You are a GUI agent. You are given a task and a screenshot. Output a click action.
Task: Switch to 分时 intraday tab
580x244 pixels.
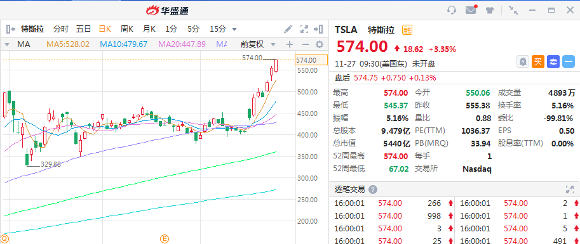click(x=61, y=29)
